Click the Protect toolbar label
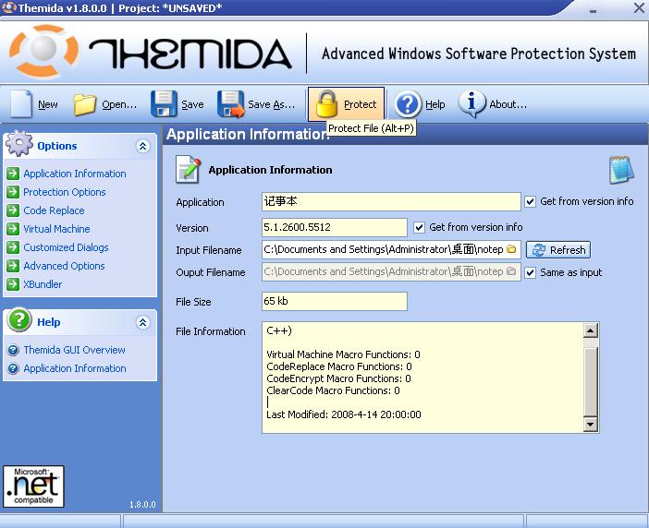Screen dimensions: 649x528 coord(361,104)
